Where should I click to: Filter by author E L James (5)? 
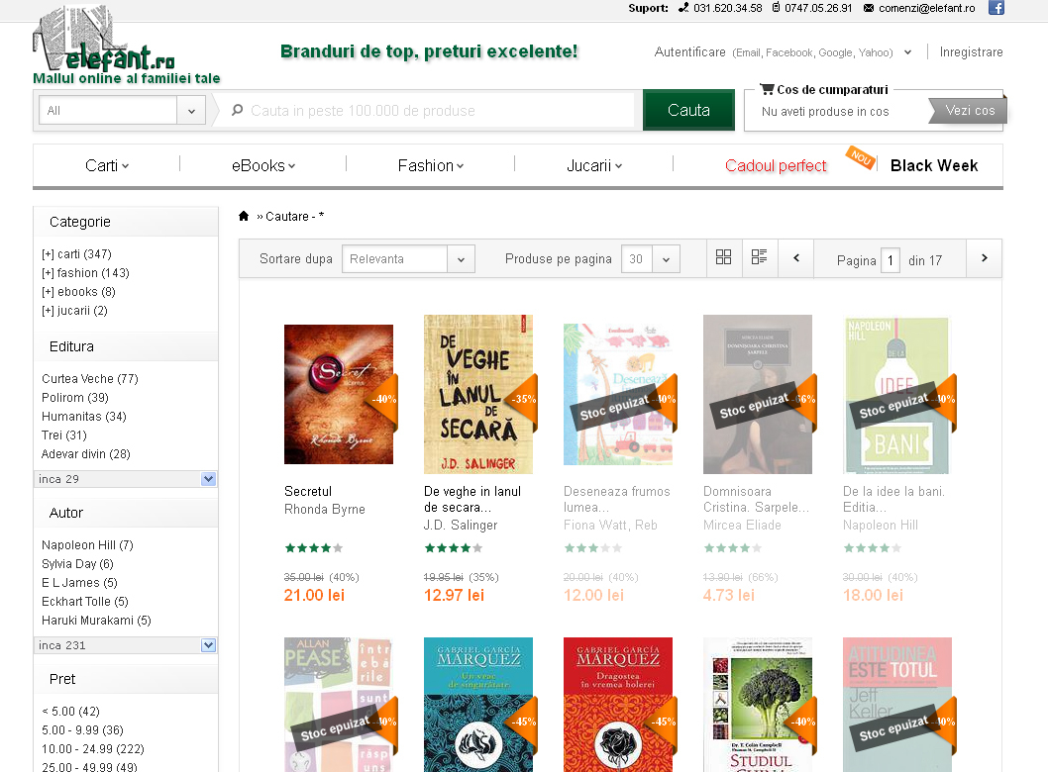coord(79,582)
